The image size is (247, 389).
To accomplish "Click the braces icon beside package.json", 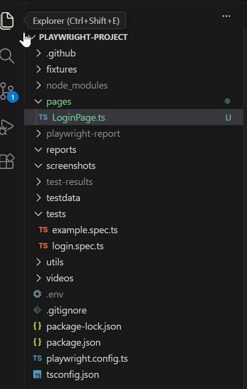I will click(37, 342).
